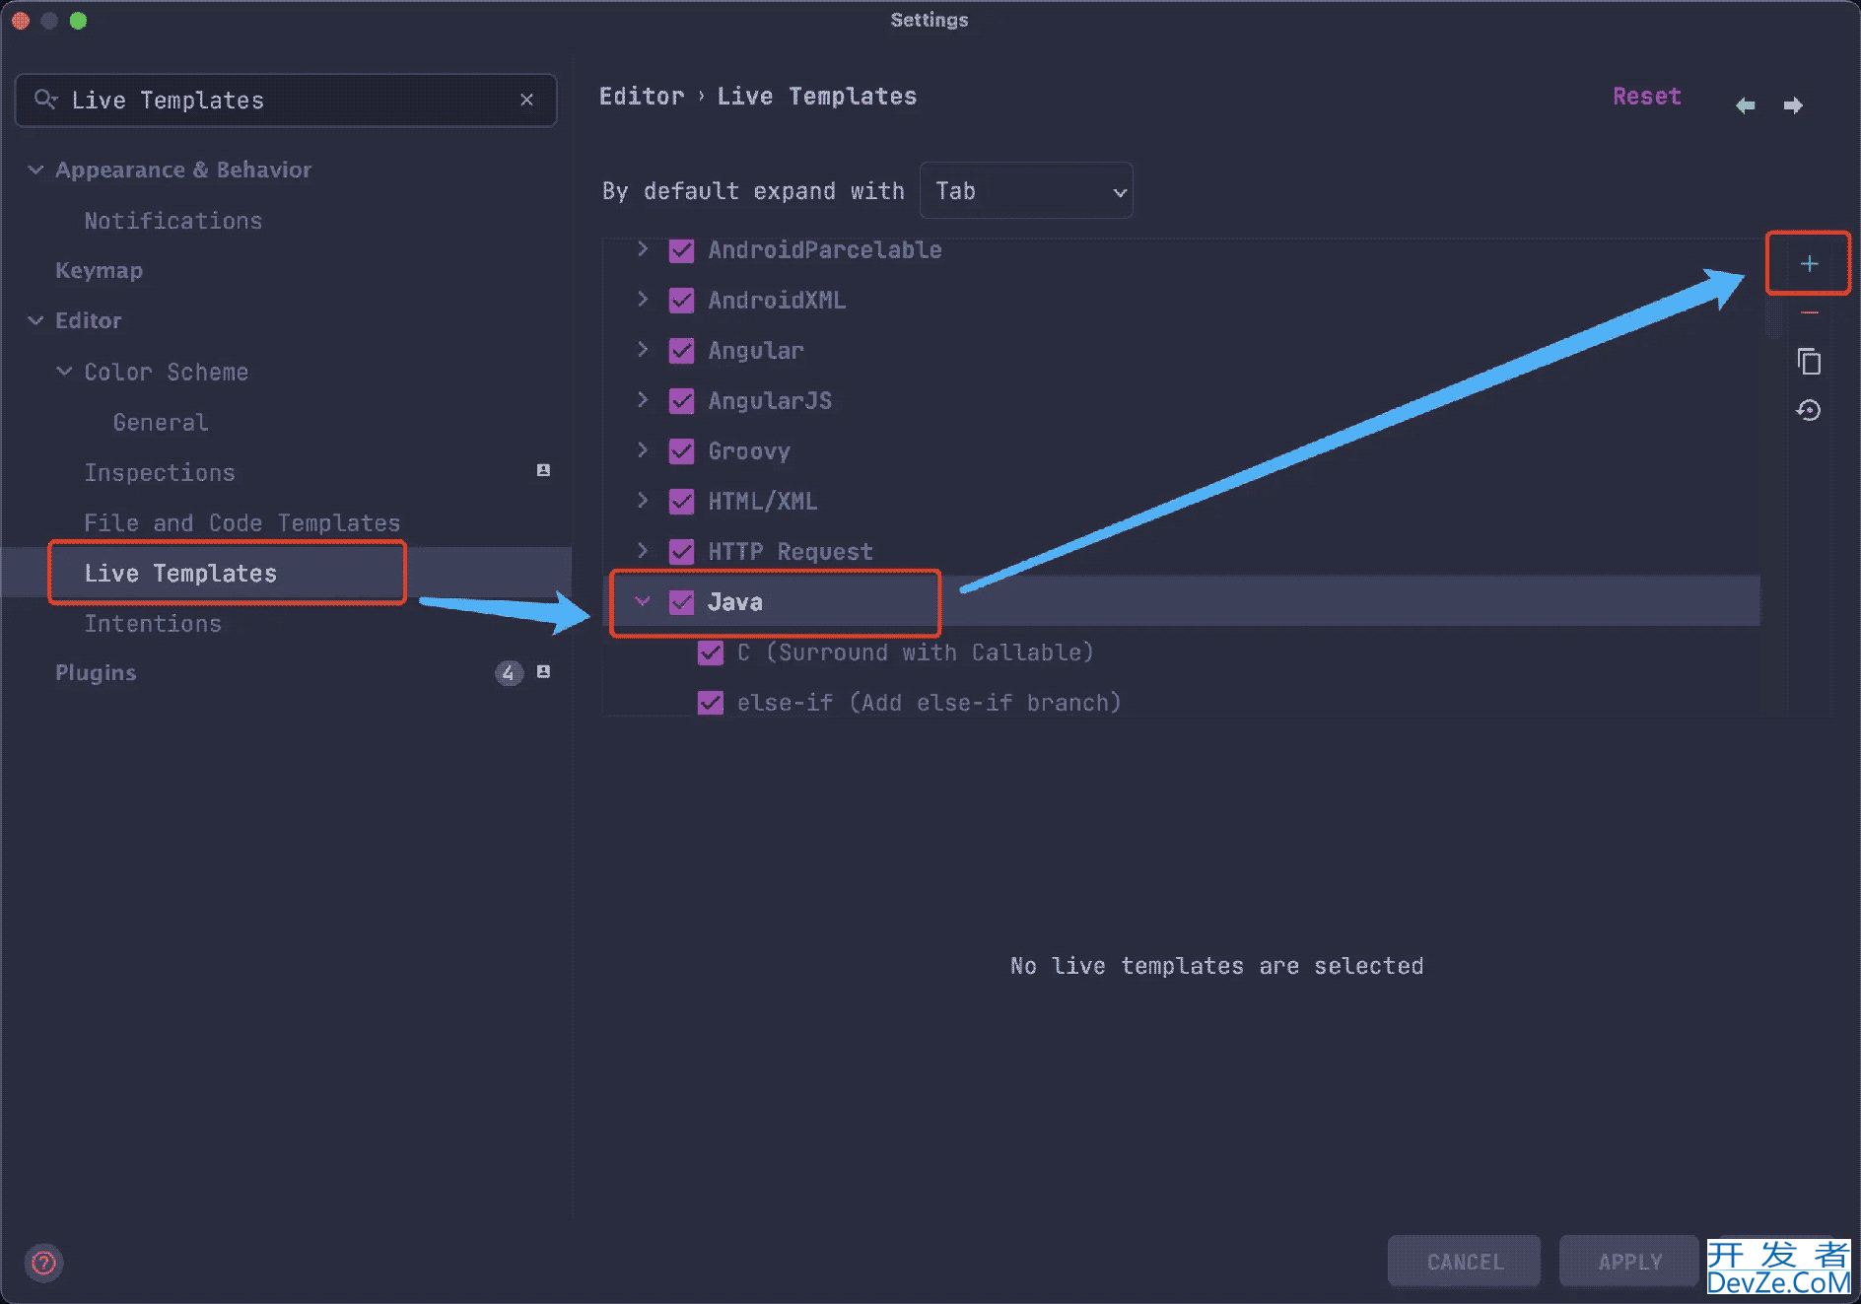This screenshot has height=1304, width=1861.
Task: Expand the AndroidXML group
Action: [x=643, y=300]
